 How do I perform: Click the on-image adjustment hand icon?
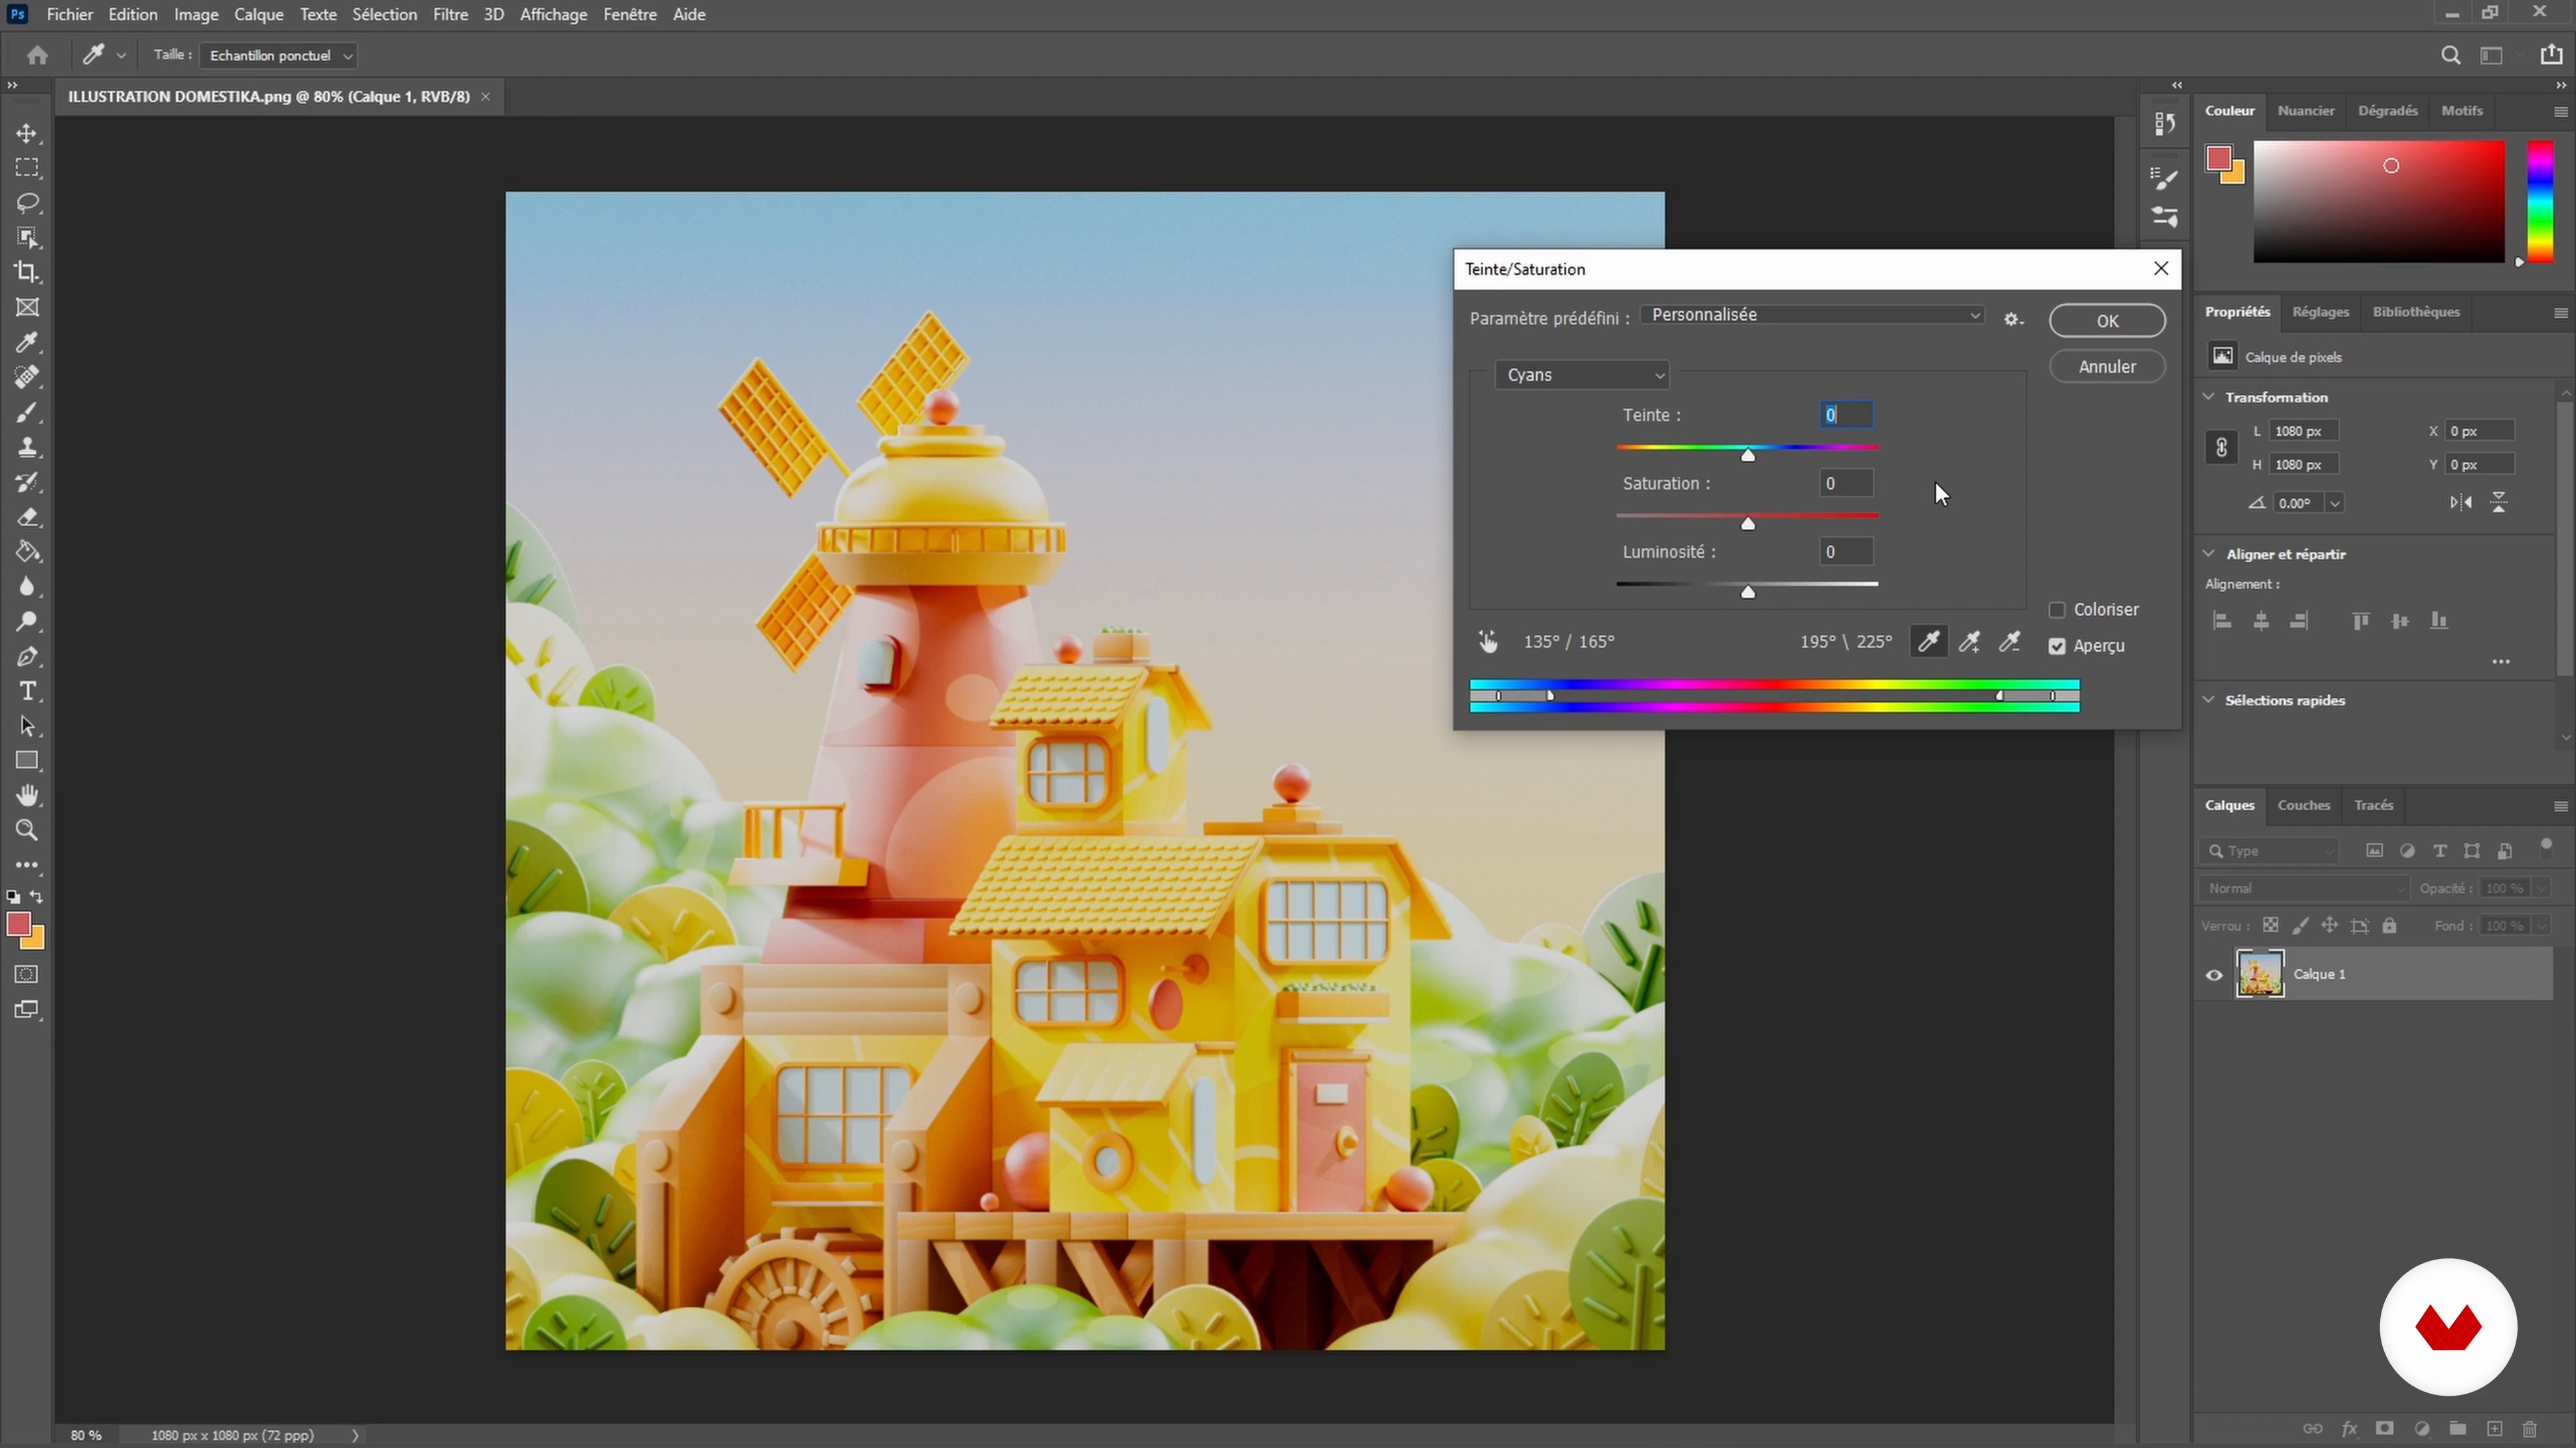(1488, 642)
